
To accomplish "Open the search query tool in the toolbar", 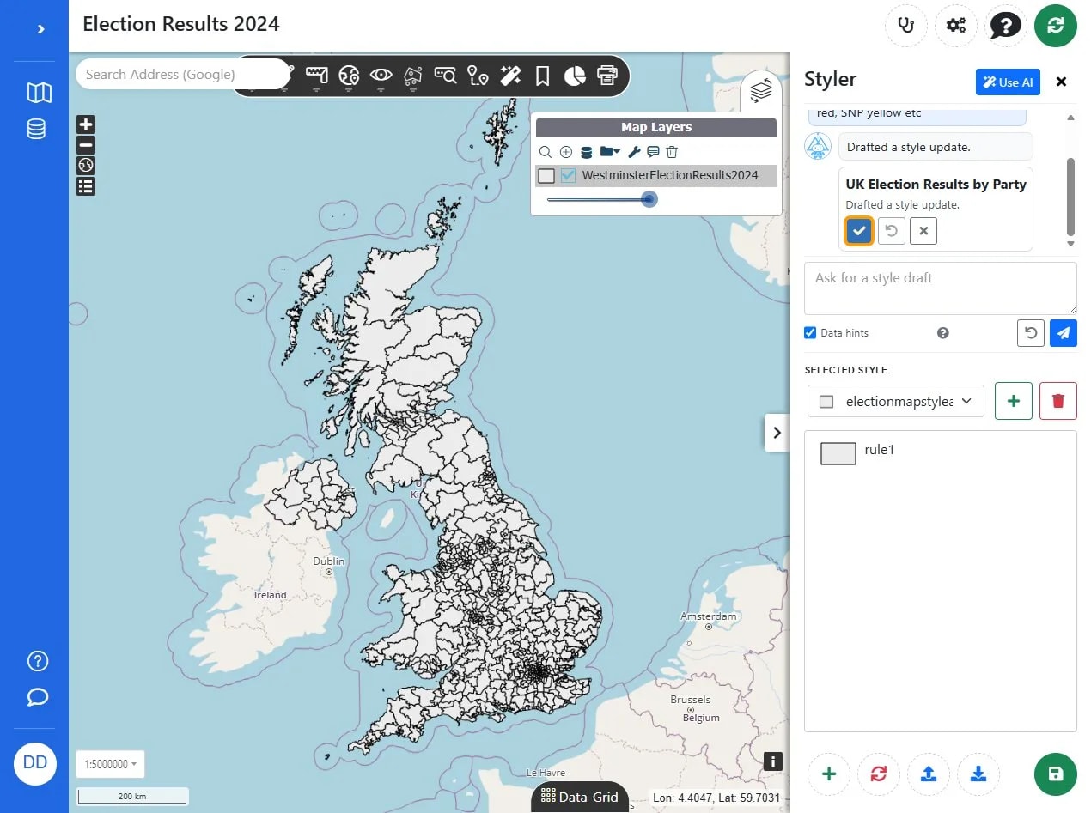I will (x=446, y=76).
